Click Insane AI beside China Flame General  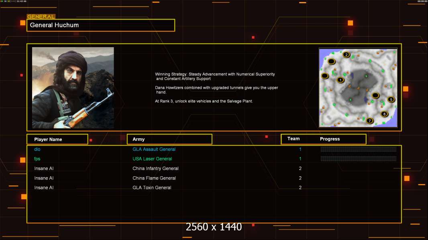(44, 178)
